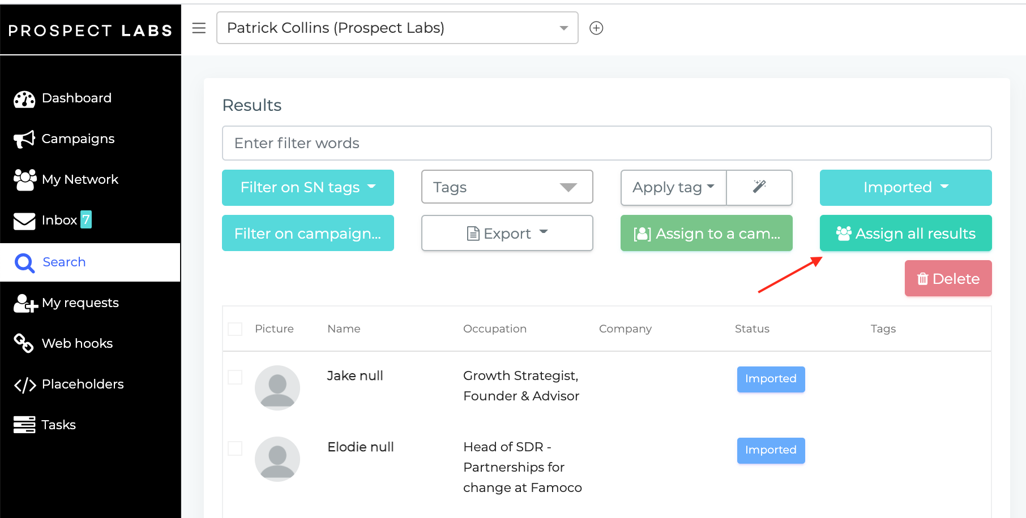Click the Tasks list icon
The height and width of the screenshot is (518, 1026).
pos(24,425)
